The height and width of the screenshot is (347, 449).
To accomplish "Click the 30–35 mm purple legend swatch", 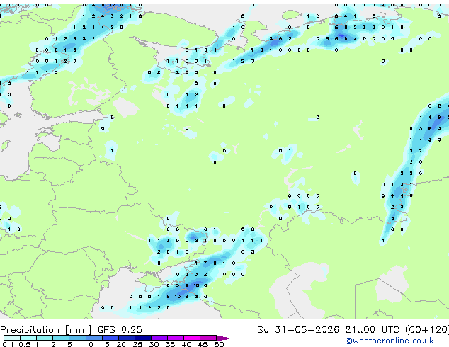I will (159, 338).
